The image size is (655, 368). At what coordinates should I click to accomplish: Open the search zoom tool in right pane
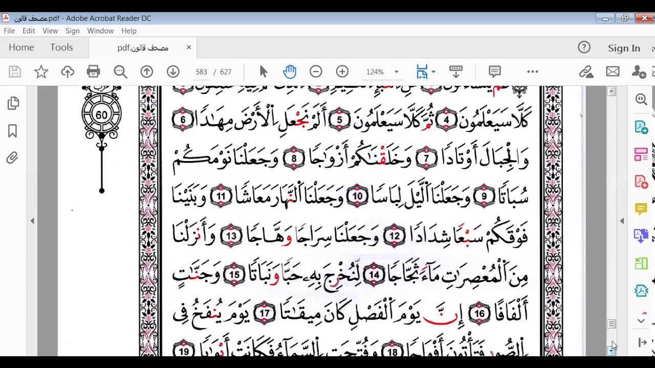click(x=641, y=99)
